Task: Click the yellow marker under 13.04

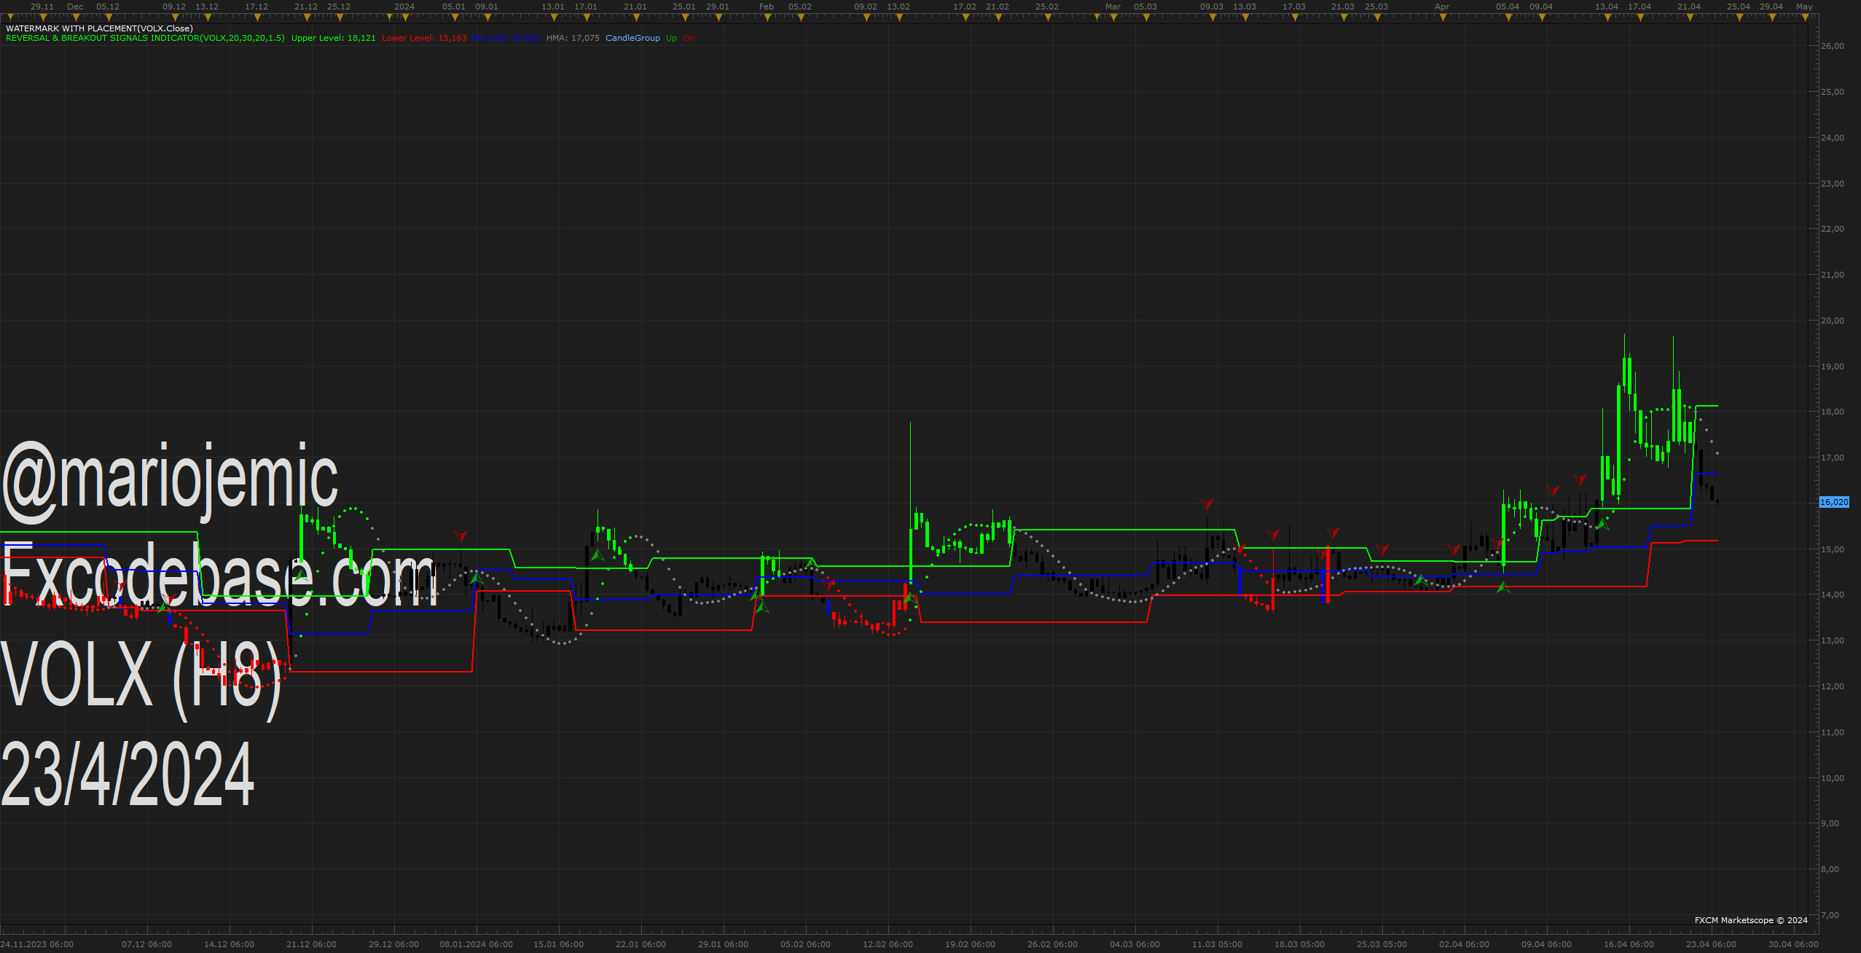Action: [x=1607, y=17]
